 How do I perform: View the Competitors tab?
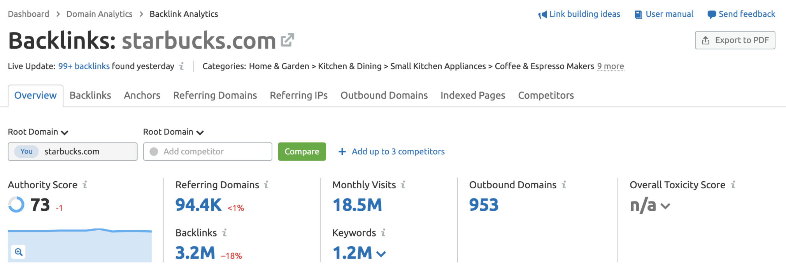pyautogui.click(x=546, y=95)
